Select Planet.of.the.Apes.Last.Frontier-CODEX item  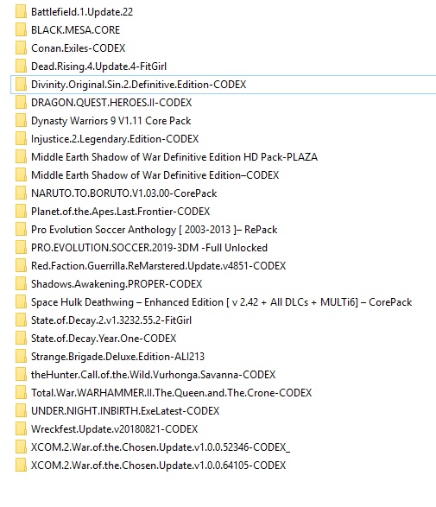(120, 211)
